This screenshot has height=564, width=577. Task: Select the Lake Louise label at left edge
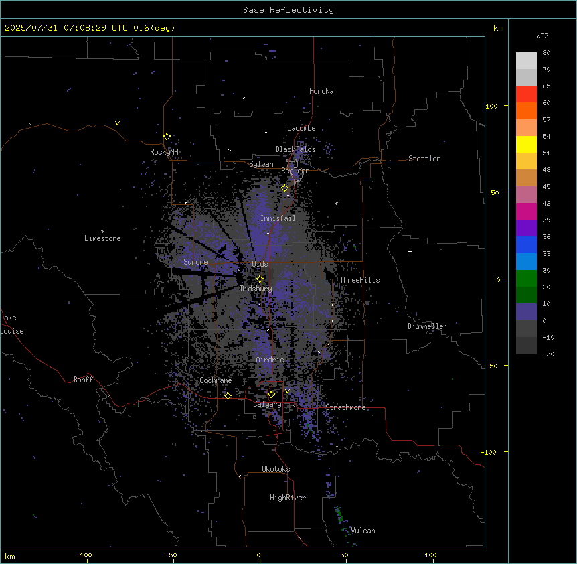(12, 324)
